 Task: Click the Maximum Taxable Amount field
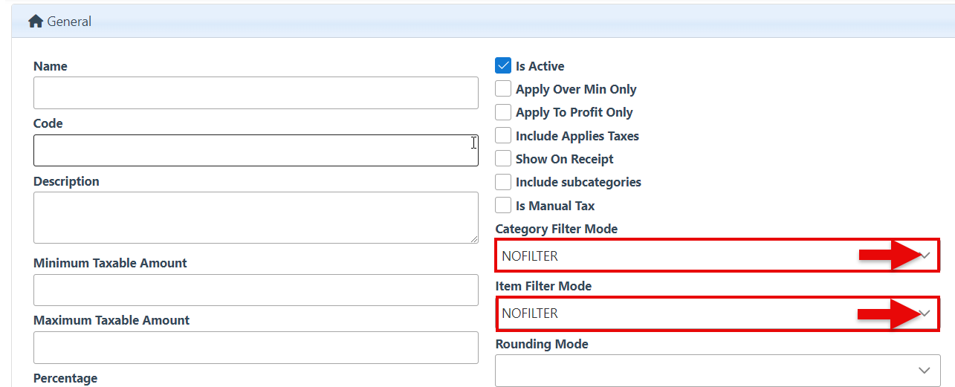256,347
